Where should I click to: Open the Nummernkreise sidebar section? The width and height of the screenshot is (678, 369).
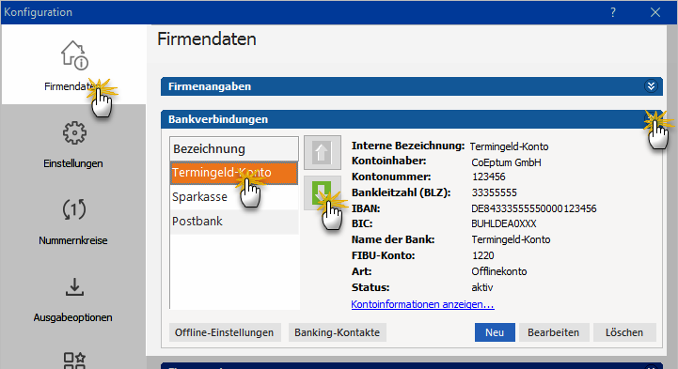pos(73,222)
